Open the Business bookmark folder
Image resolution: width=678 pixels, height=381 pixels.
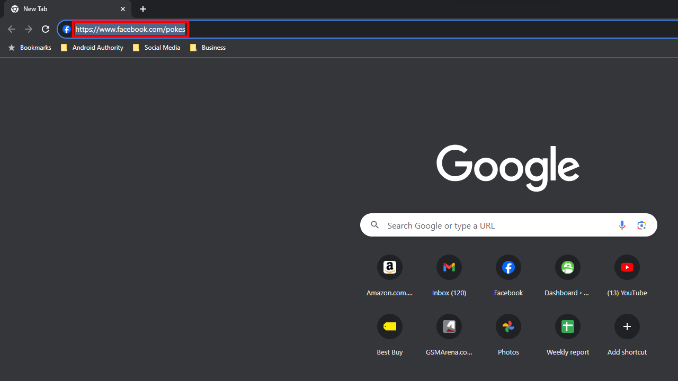point(208,48)
